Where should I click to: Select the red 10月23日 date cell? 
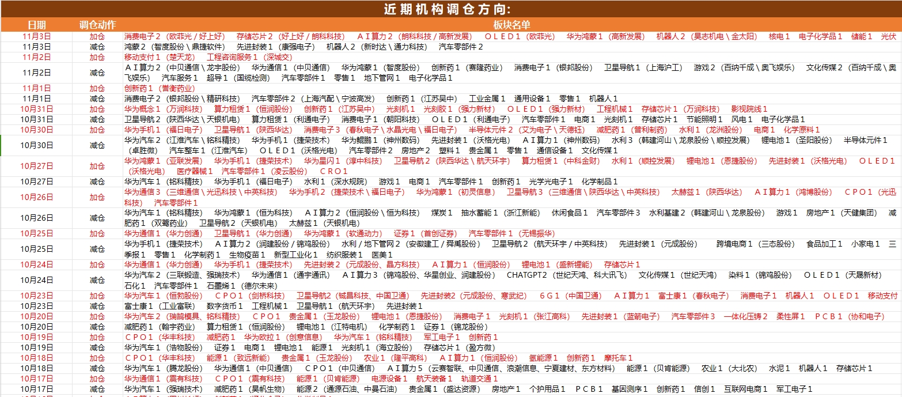click(x=37, y=296)
